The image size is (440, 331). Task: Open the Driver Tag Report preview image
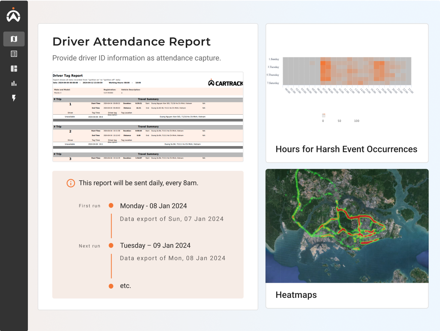(x=148, y=117)
